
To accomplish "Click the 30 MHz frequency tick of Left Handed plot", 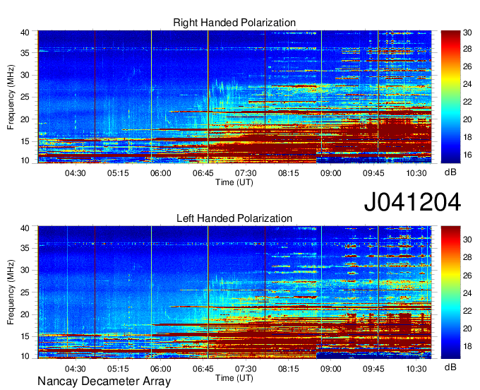I will point(25,270).
